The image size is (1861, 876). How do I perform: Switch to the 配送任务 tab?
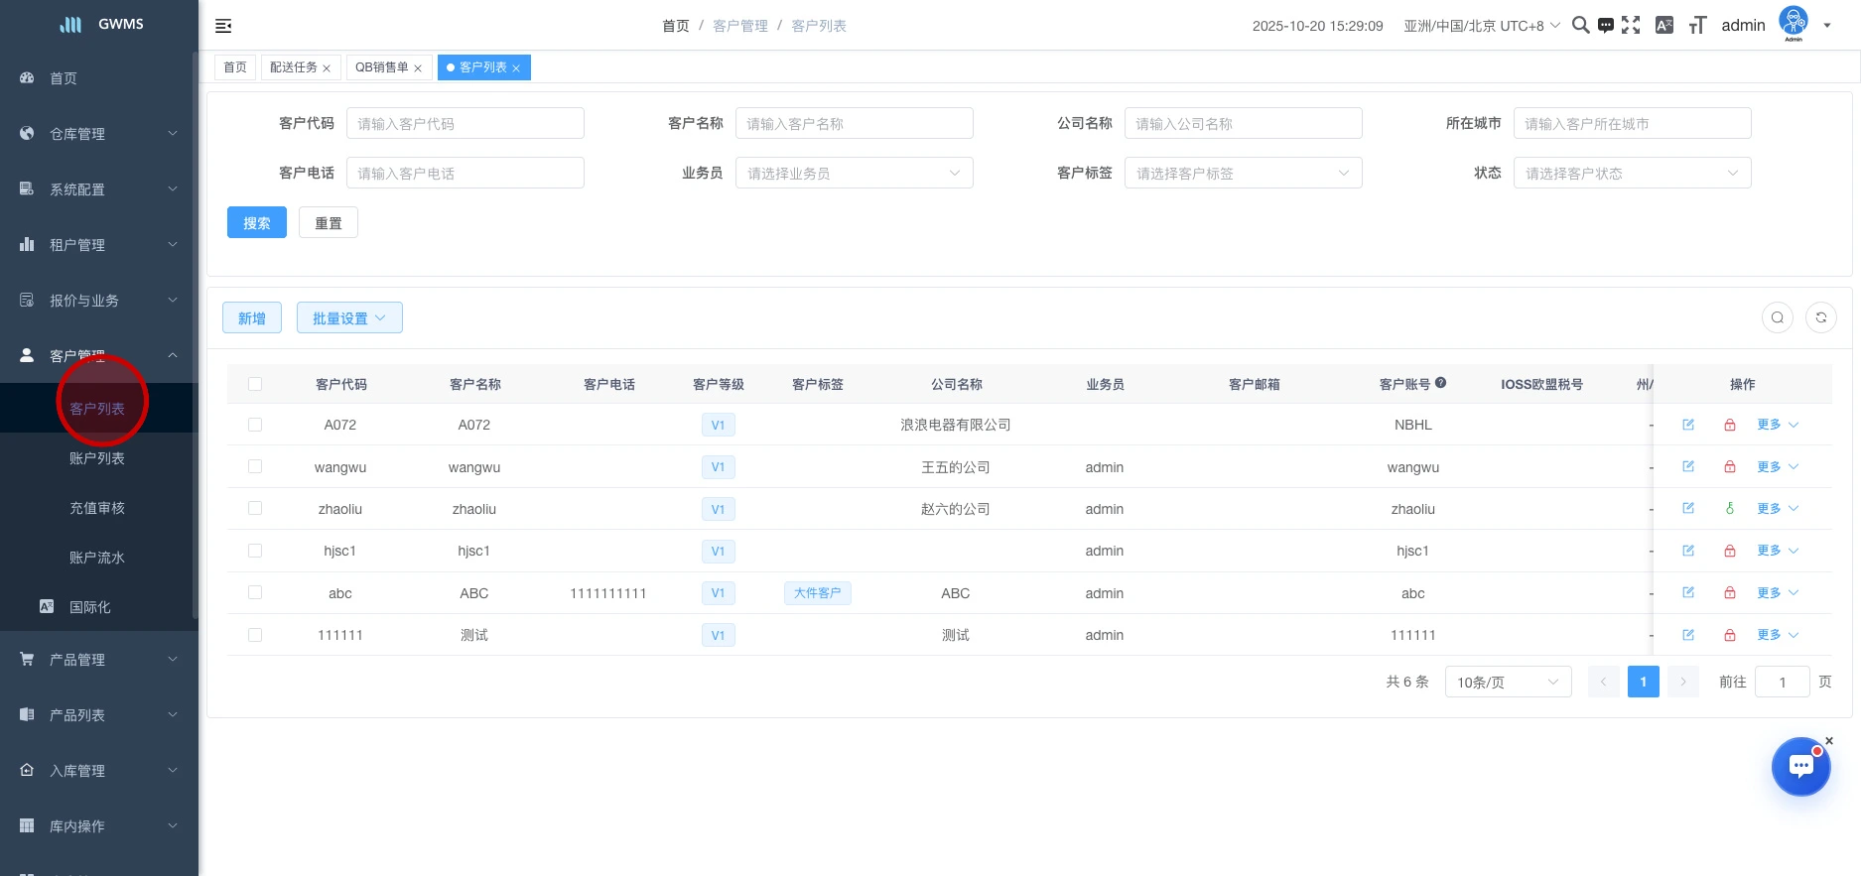(x=294, y=67)
